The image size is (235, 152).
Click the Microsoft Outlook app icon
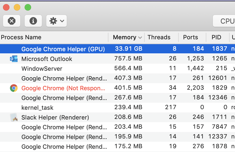14,59
